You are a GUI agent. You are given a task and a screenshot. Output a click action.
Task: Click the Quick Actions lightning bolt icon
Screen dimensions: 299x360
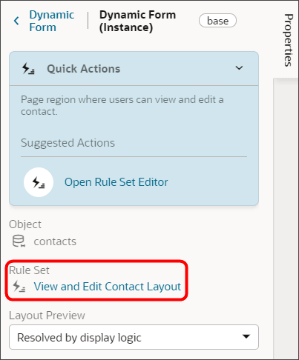[28, 68]
